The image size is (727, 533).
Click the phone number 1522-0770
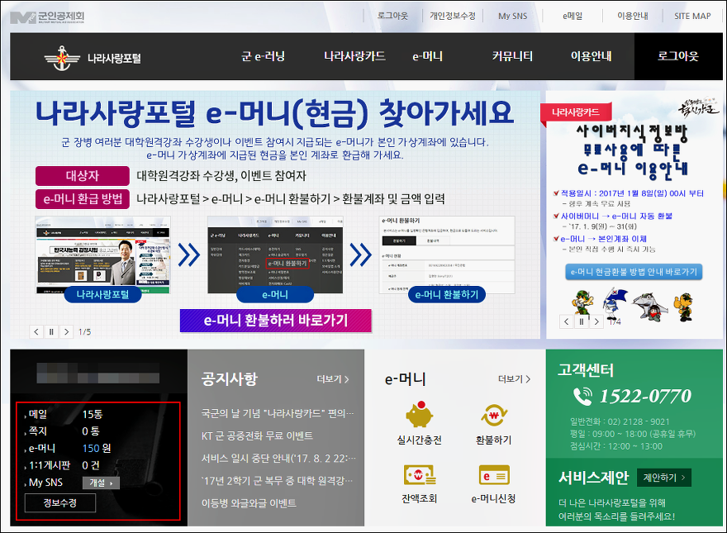pos(645,396)
